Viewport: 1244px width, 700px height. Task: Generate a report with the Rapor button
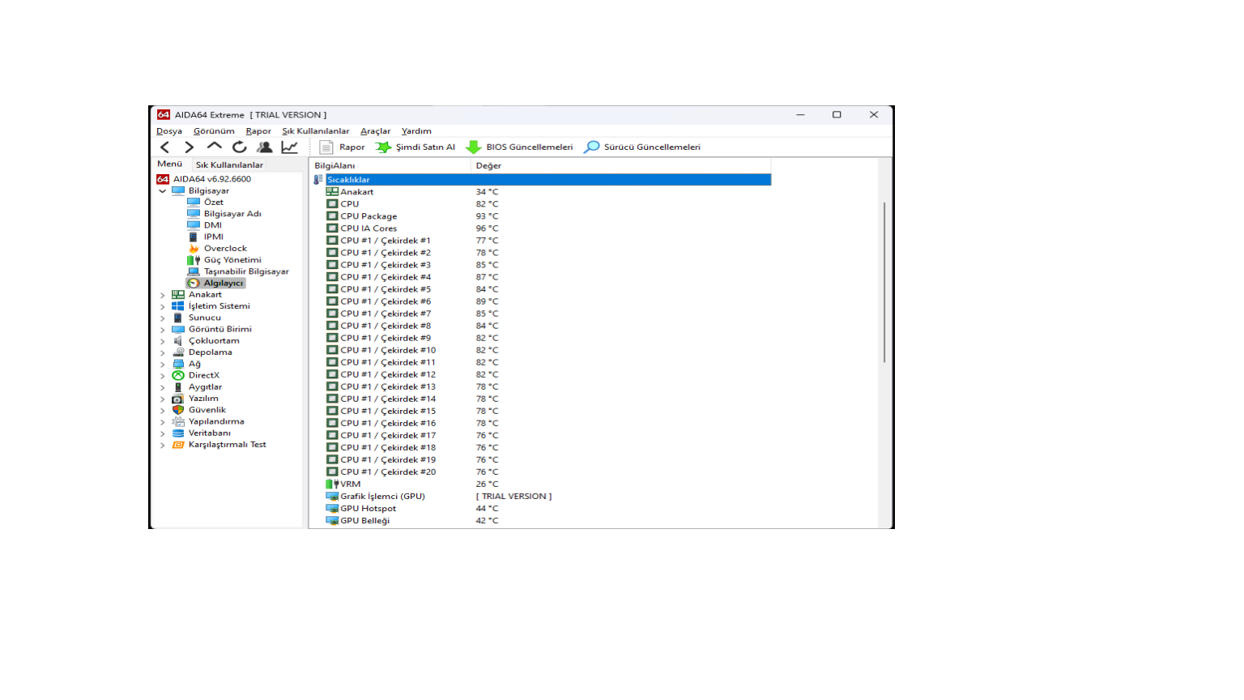click(x=343, y=147)
